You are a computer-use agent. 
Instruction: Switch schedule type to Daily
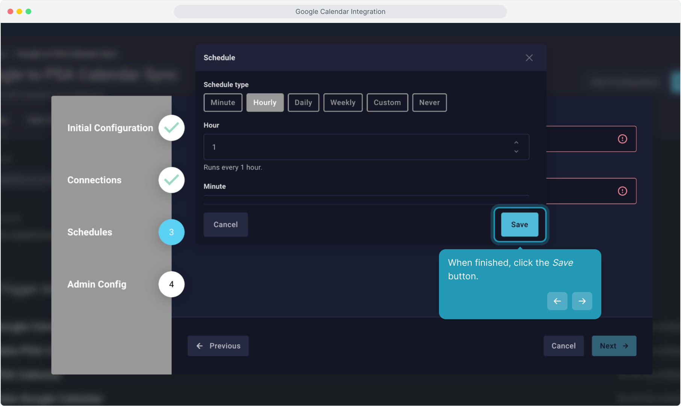303,103
